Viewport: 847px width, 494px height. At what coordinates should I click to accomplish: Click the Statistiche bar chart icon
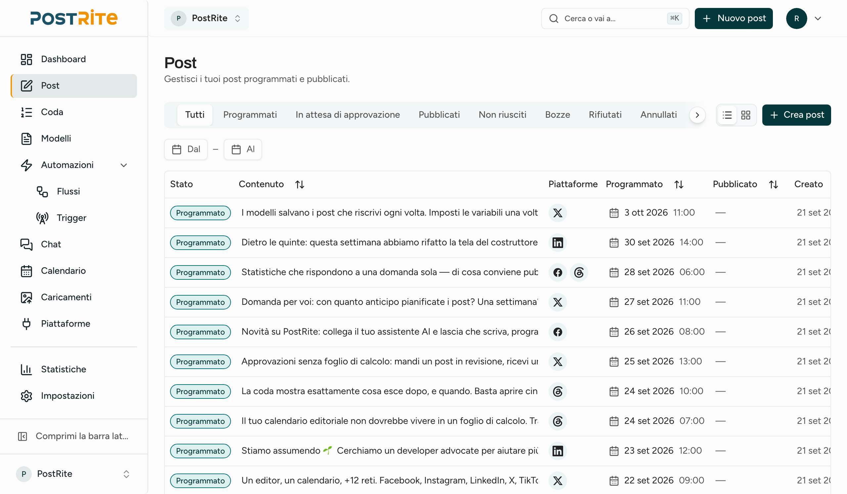click(x=26, y=369)
